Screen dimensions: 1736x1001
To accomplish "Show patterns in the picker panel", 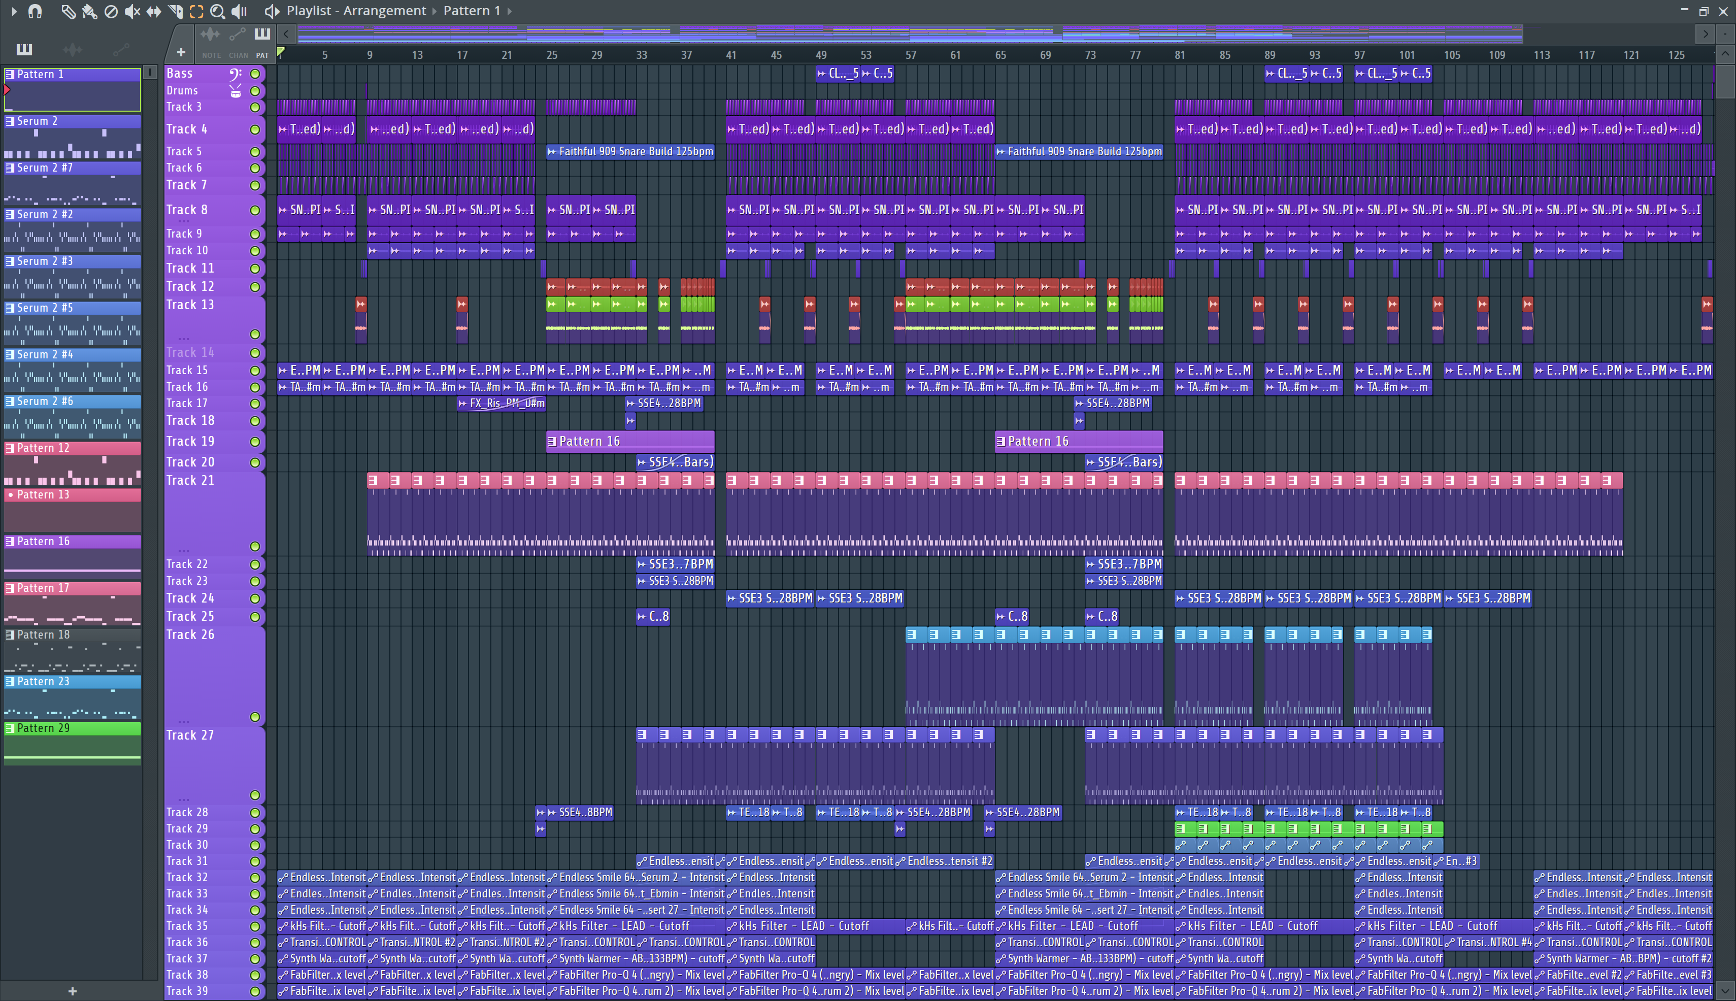I will [x=25, y=50].
